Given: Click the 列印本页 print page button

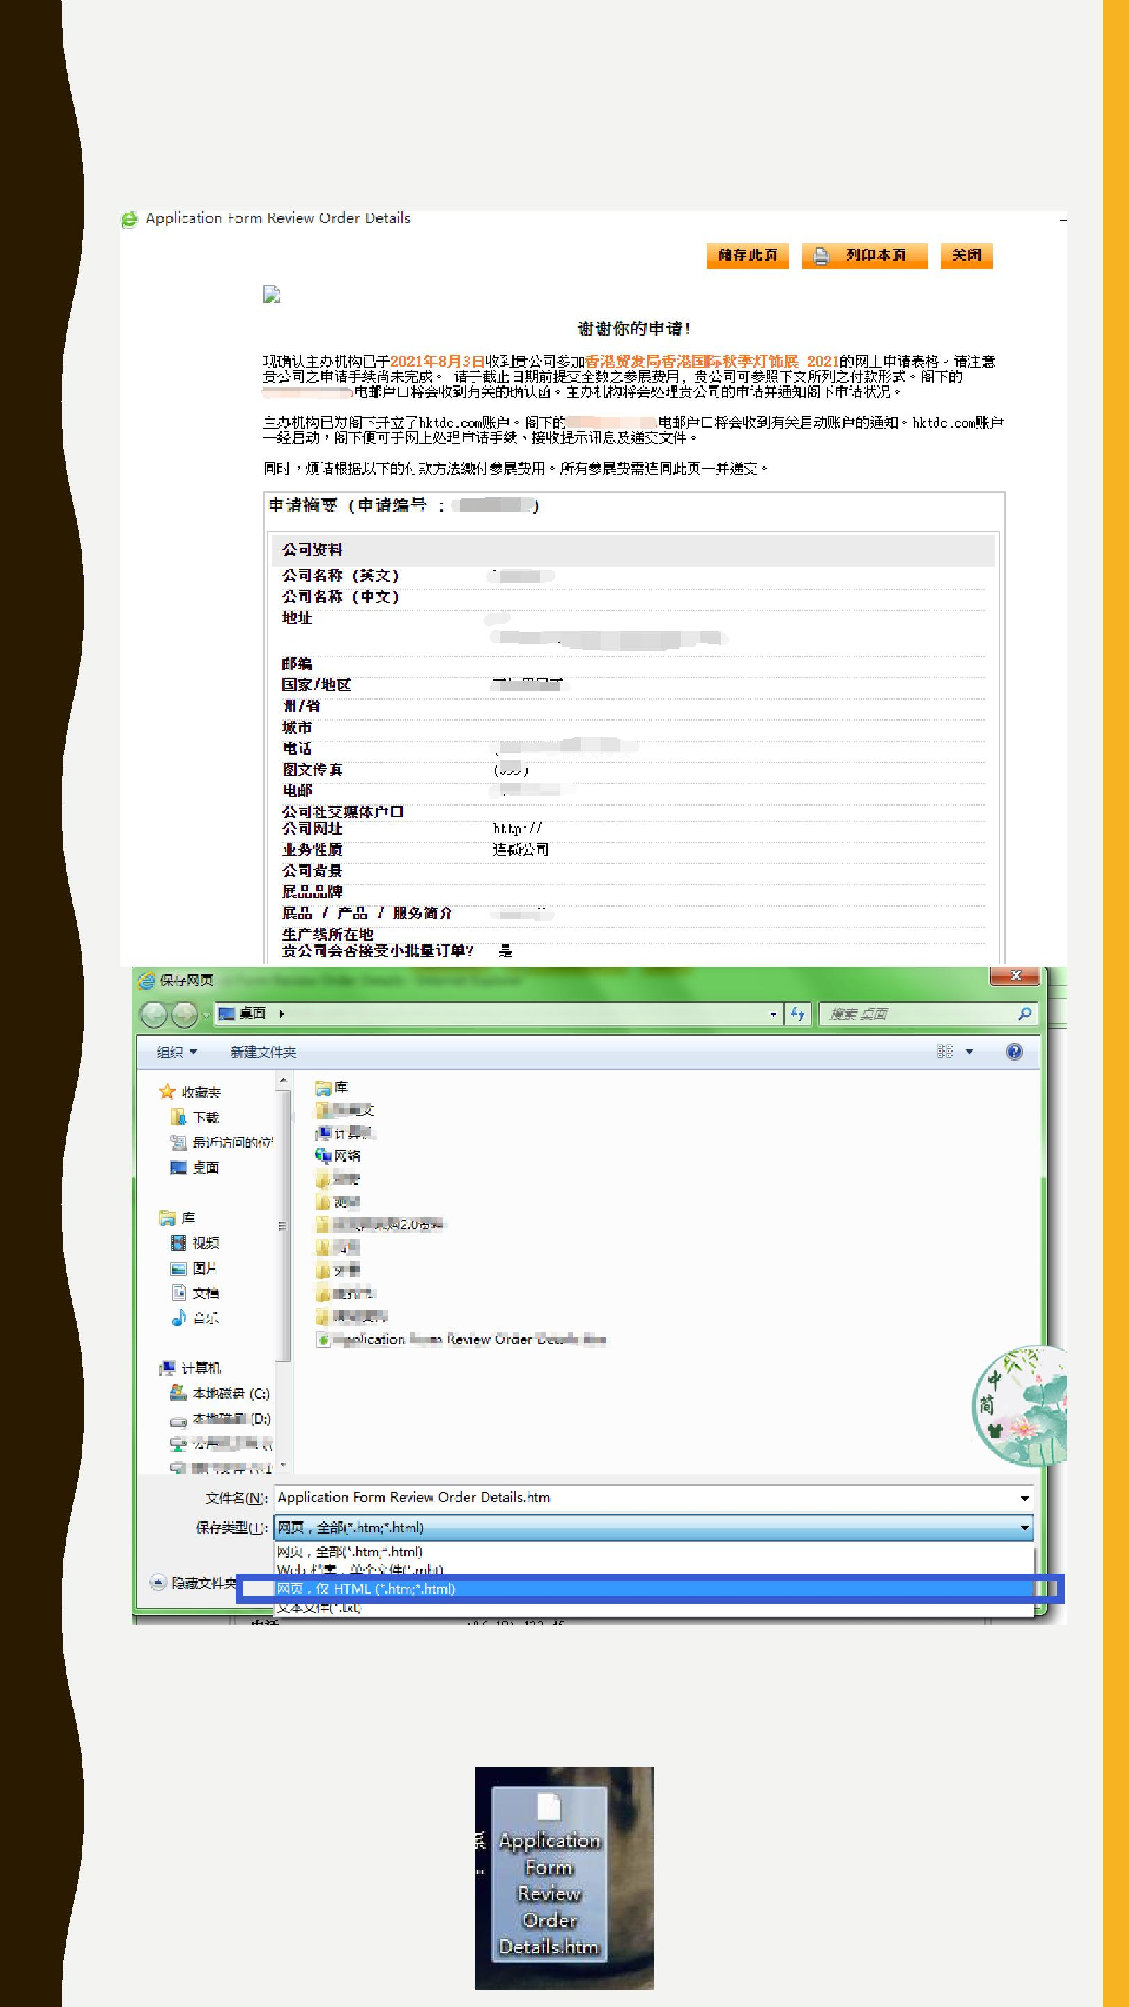Looking at the screenshot, I should (x=864, y=256).
